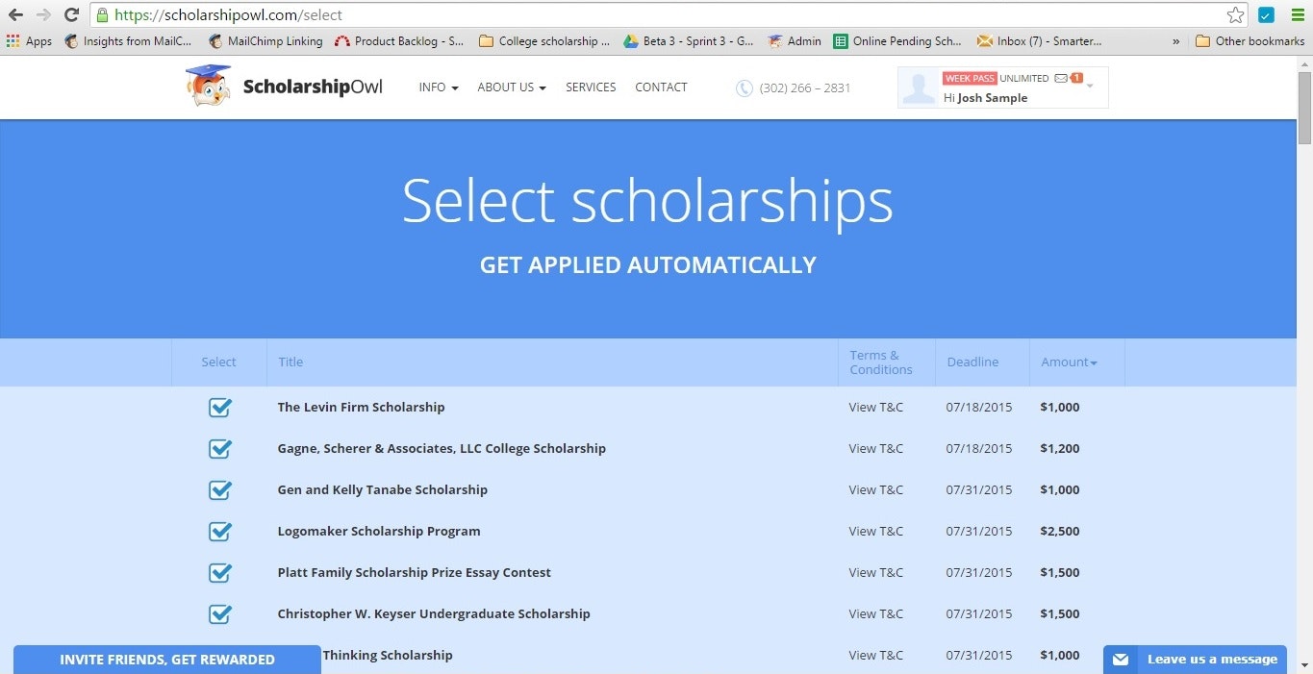Select the SERVICES menu item
The image size is (1313, 674).
click(590, 87)
